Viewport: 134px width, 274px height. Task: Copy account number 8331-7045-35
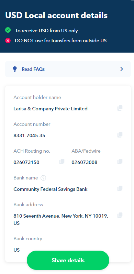[120, 135]
